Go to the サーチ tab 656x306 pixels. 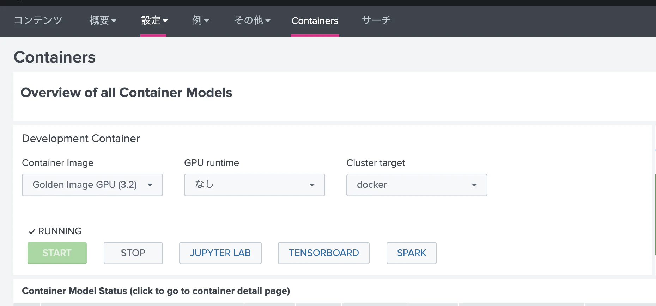[x=376, y=20]
